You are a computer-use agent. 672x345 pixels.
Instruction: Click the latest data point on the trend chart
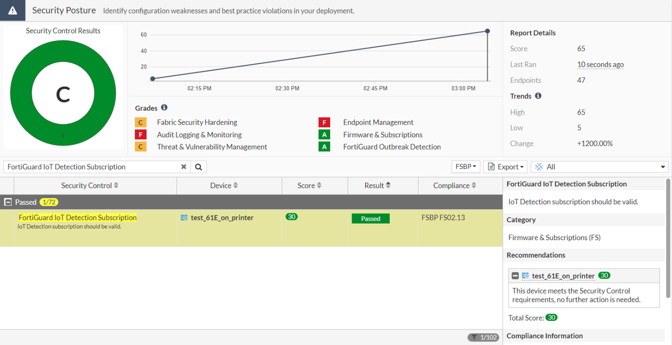(x=487, y=31)
